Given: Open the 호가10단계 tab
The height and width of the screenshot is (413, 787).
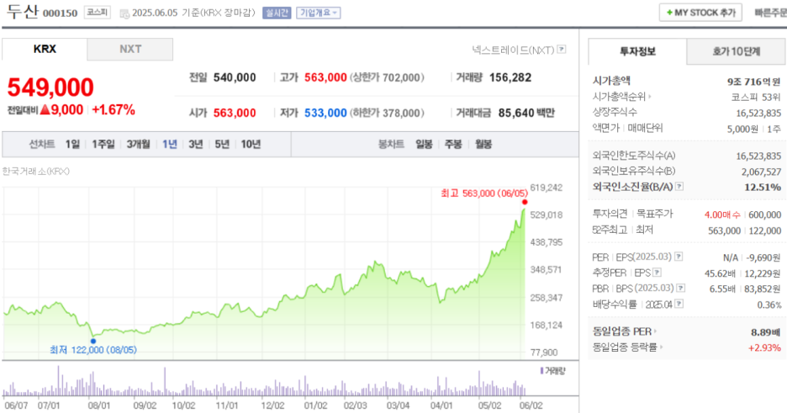Looking at the screenshot, I should (x=736, y=51).
